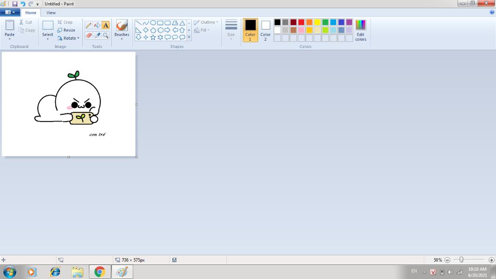
Task: Open Google Chrome from the taskbar
Action: (100, 272)
